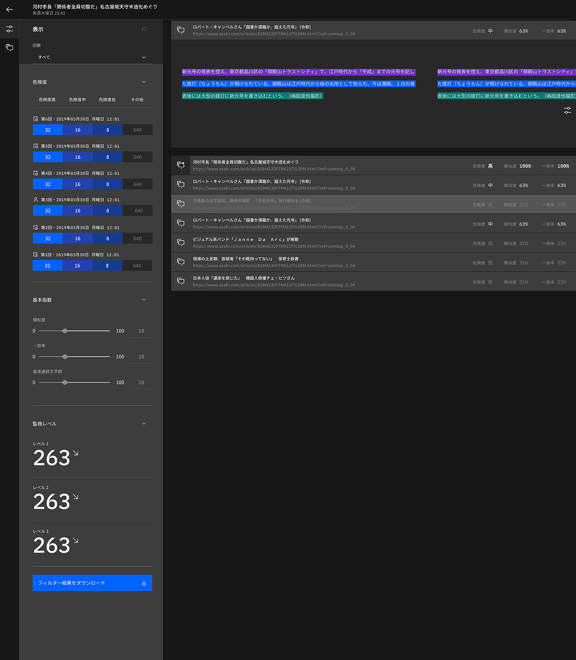Click the calendar icon beside 第2回

36,227
